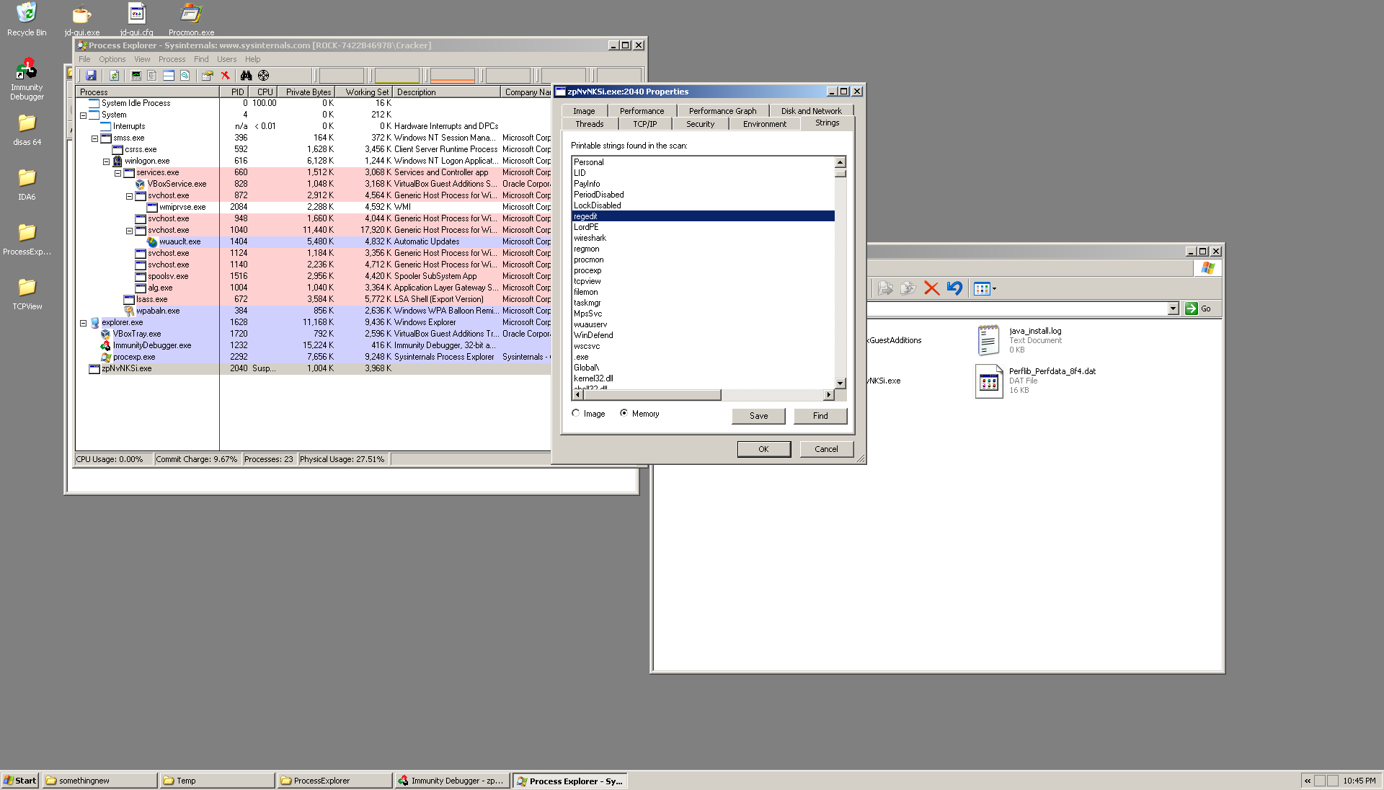Switch to the Security tab

pos(701,124)
